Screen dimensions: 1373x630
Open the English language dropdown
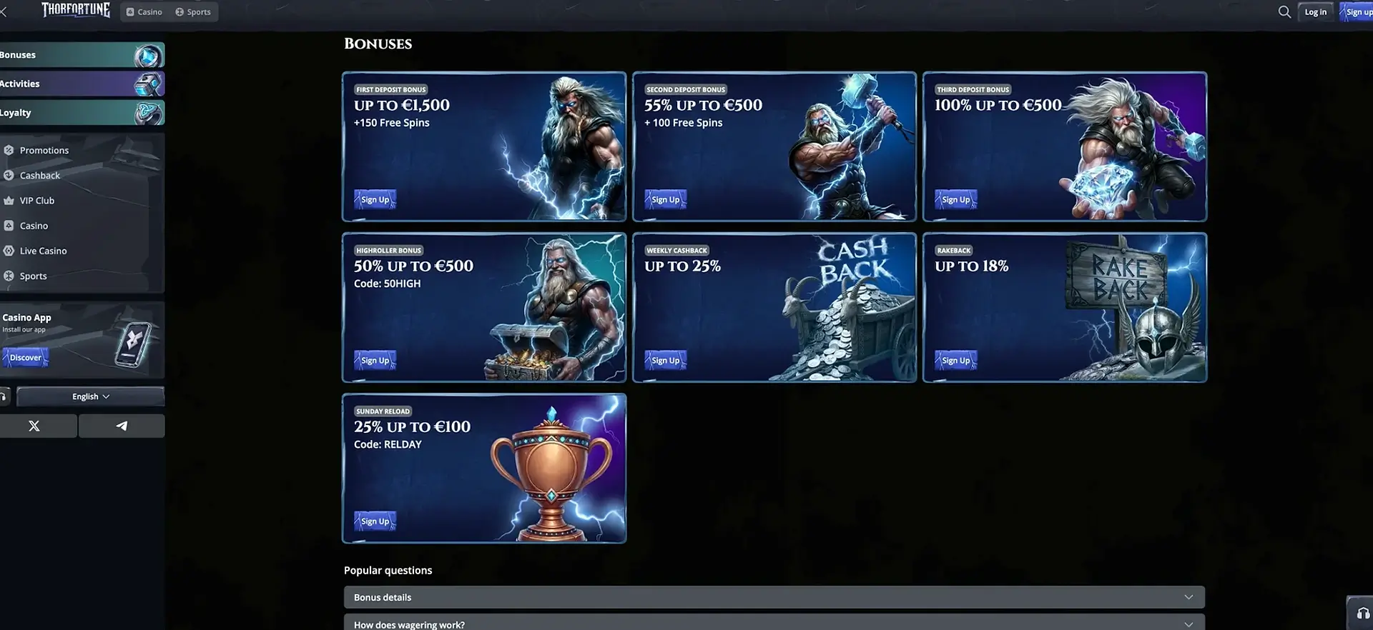[90, 396]
